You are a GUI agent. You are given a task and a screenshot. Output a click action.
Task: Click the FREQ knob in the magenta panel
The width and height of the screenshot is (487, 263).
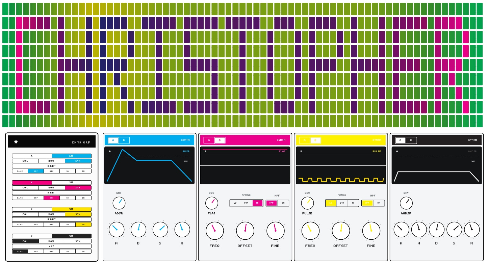coord(215,231)
